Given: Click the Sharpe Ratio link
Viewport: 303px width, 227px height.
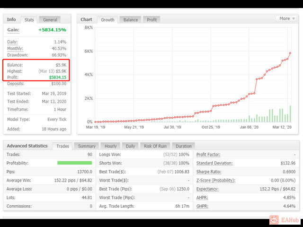Looking at the screenshot, I should tap(209, 172).
